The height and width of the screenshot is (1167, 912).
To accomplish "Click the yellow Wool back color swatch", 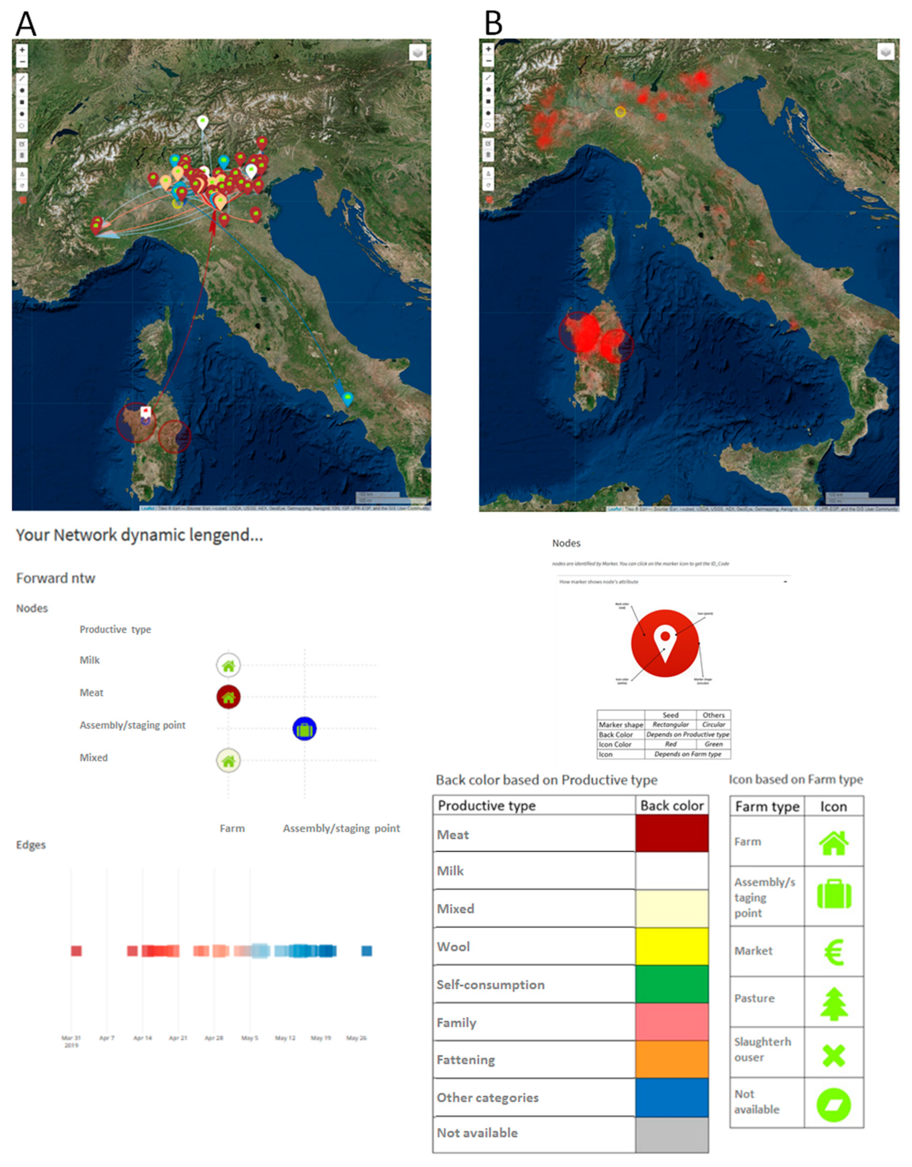I will point(672,947).
